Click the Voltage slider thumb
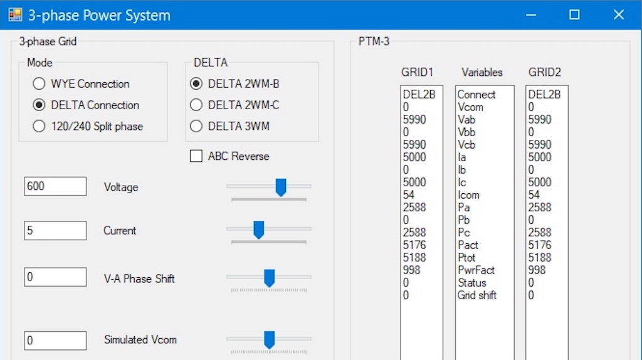 [x=281, y=187]
